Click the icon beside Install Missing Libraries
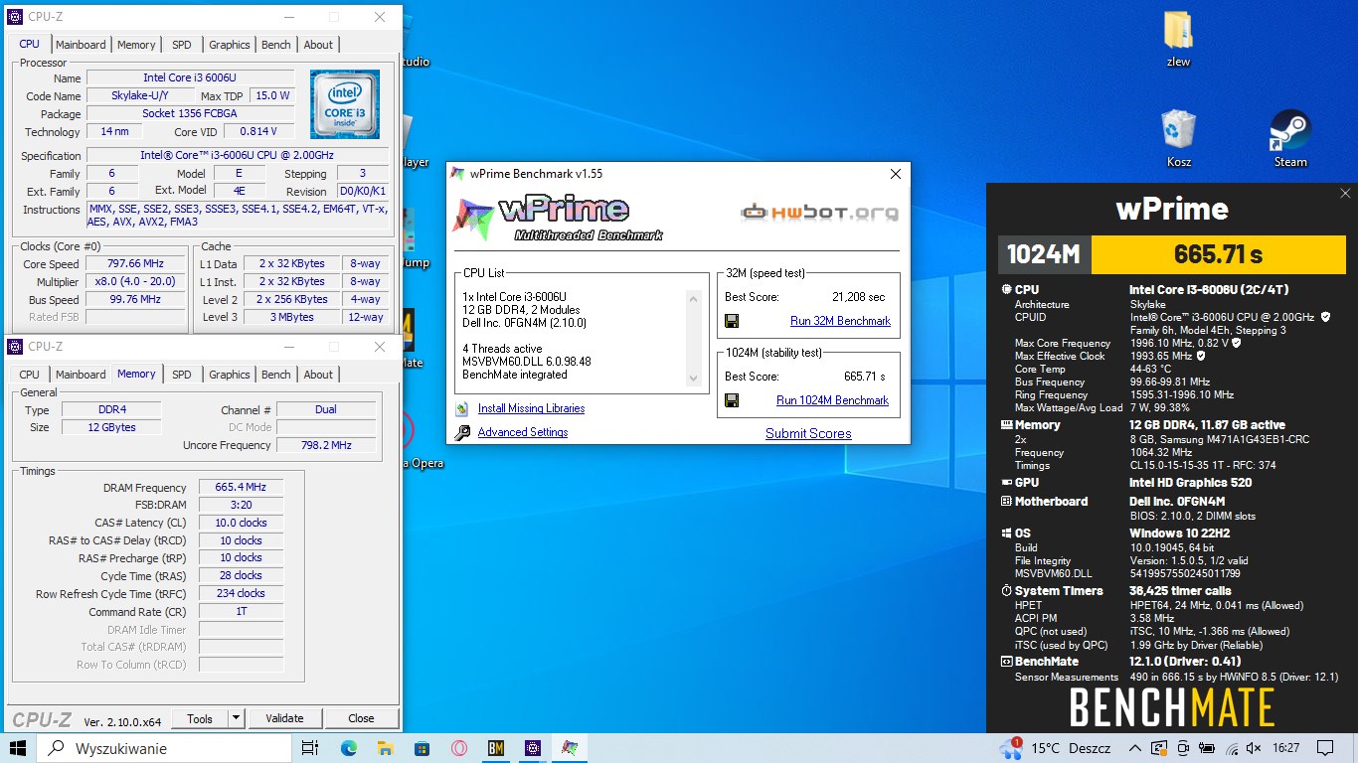1358x763 pixels. (x=462, y=408)
